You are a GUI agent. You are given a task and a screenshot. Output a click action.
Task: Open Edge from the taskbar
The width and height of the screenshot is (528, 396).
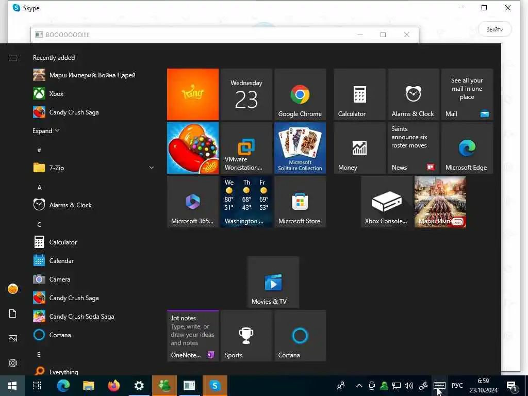click(63, 386)
